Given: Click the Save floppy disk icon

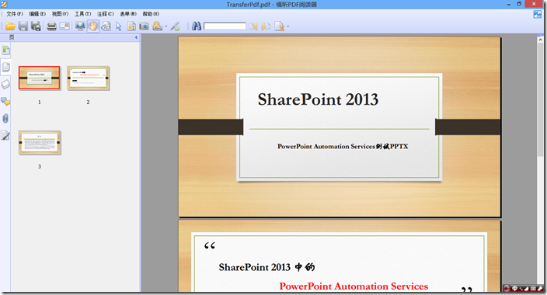Looking at the screenshot, I should click(x=23, y=26).
